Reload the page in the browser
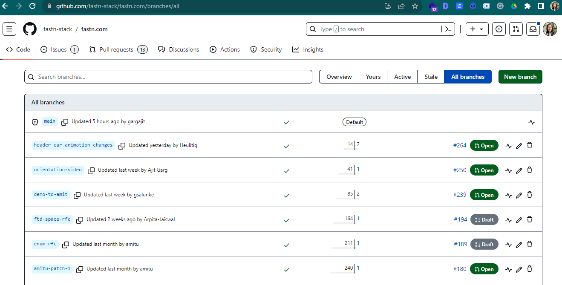The width and height of the screenshot is (562, 285). (32, 6)
